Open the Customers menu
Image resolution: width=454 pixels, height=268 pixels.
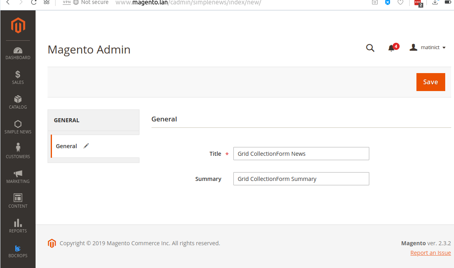(18, 152)
